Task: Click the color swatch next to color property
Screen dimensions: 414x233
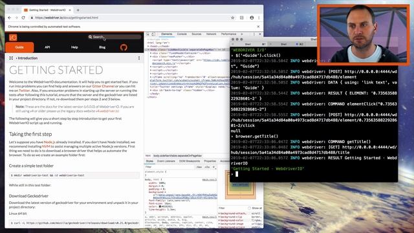Action: click(160, 206)
